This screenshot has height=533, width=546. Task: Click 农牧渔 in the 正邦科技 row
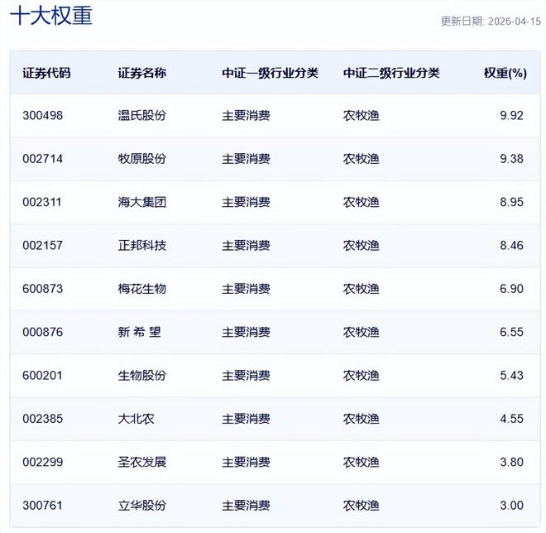[x=361, y=246]
